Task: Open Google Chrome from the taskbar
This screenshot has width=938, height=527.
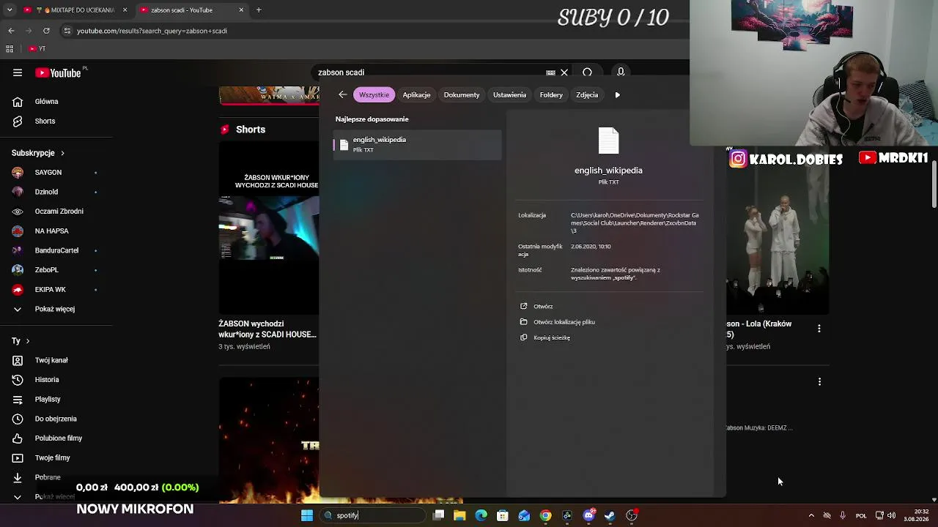Action: coord(545,515)
